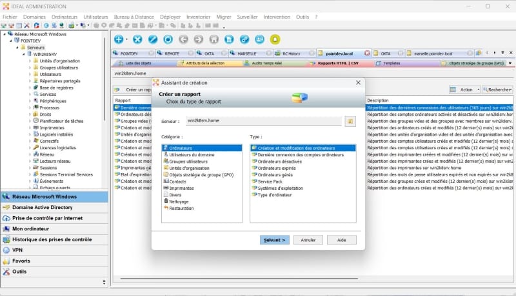
Task: Click the blue pencil edit toolbar icon
Action: 153,39
